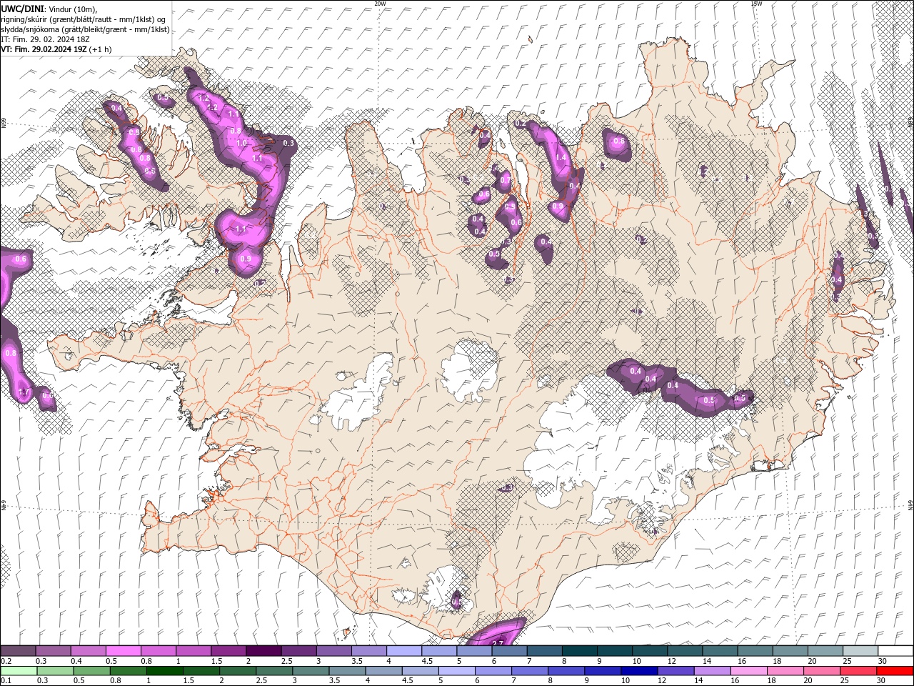
Task: Click the bright pink 0.5 snow-scale swatch
Action: coord(123,651)
